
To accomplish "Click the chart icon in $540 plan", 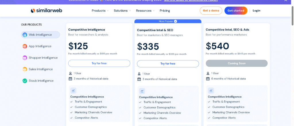I will [x=211, y=91].
